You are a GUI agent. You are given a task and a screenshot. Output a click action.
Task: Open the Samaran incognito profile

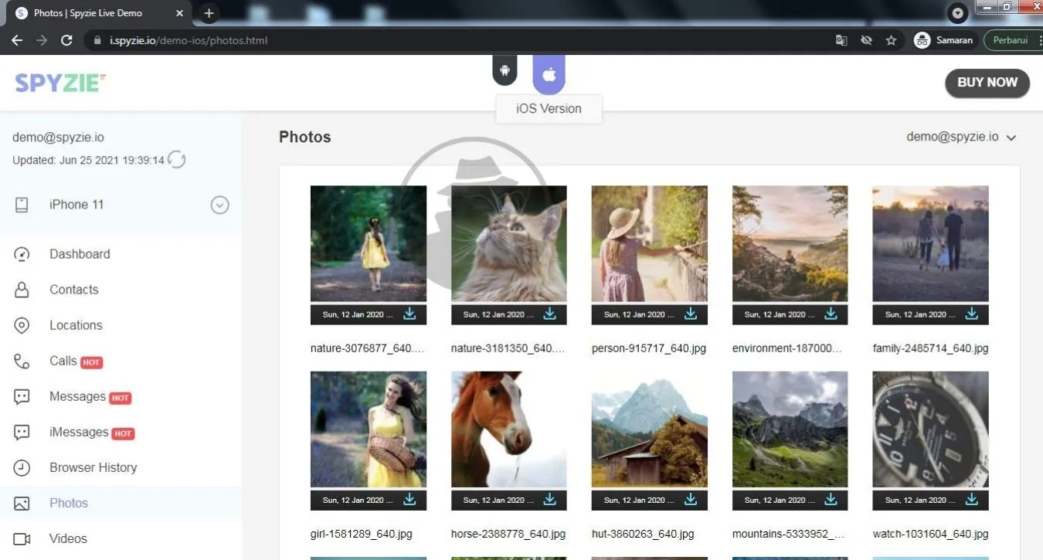(x=943, y=40)
